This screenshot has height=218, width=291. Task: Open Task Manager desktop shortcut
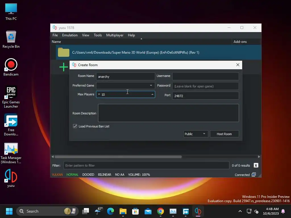click(11, 153)
